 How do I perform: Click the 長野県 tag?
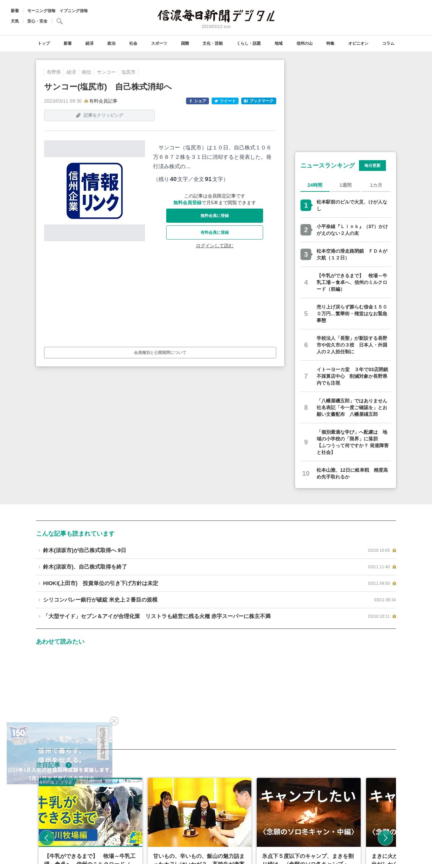click(x=54, y=72)
